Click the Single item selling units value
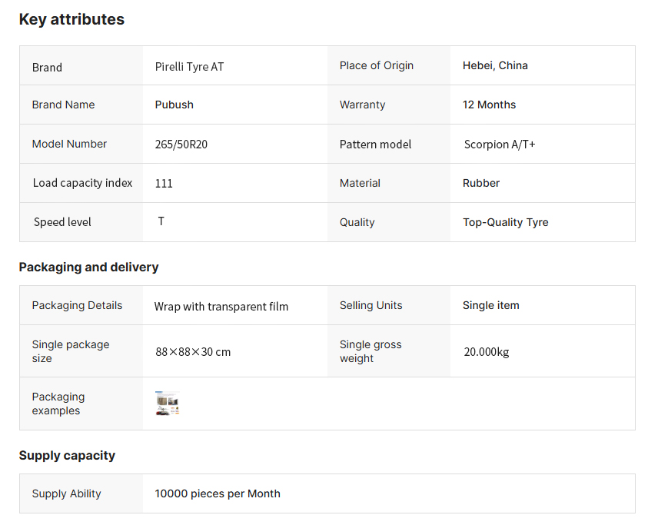The width and height of the screenshot is (668, 525). (x=490, y=305)
